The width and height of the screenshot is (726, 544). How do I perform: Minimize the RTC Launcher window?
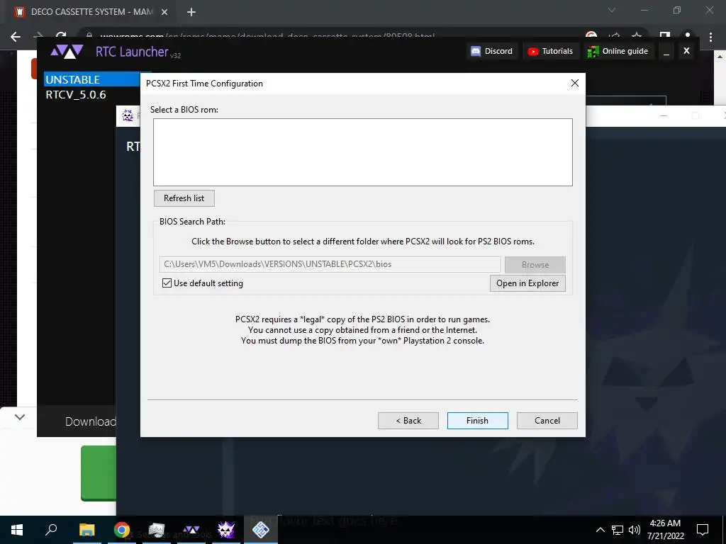pyautogui.click(x=666, y=52)
